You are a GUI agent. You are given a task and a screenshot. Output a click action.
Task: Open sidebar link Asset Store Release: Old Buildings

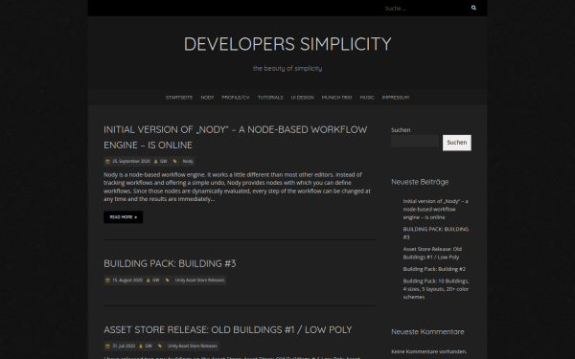click(x=432, y=253)
